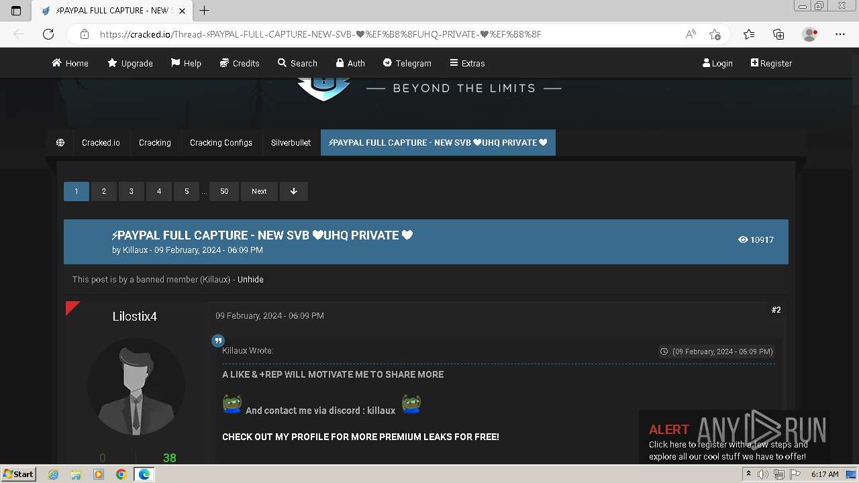This screenshot has height=483, width=859.
Task: Go to Cracking breadcrumb
Action: point(155,143)
